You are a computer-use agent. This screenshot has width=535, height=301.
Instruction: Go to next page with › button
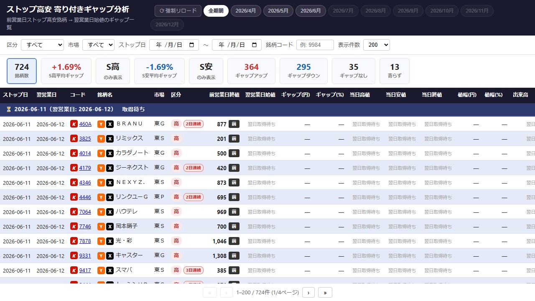[x=308, y=293]
